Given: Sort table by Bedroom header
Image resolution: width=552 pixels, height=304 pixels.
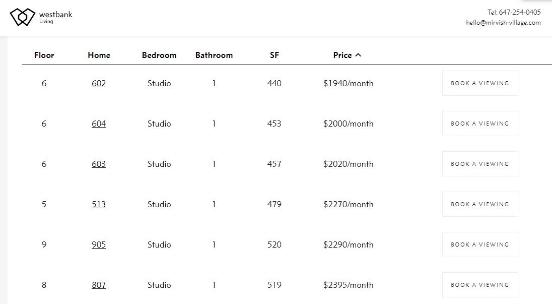Looking at the screenshot, I should tap(159, 55).
